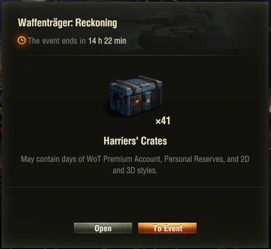Click the Open button
This screenshot has width=271, height=249.
(103, 228)
